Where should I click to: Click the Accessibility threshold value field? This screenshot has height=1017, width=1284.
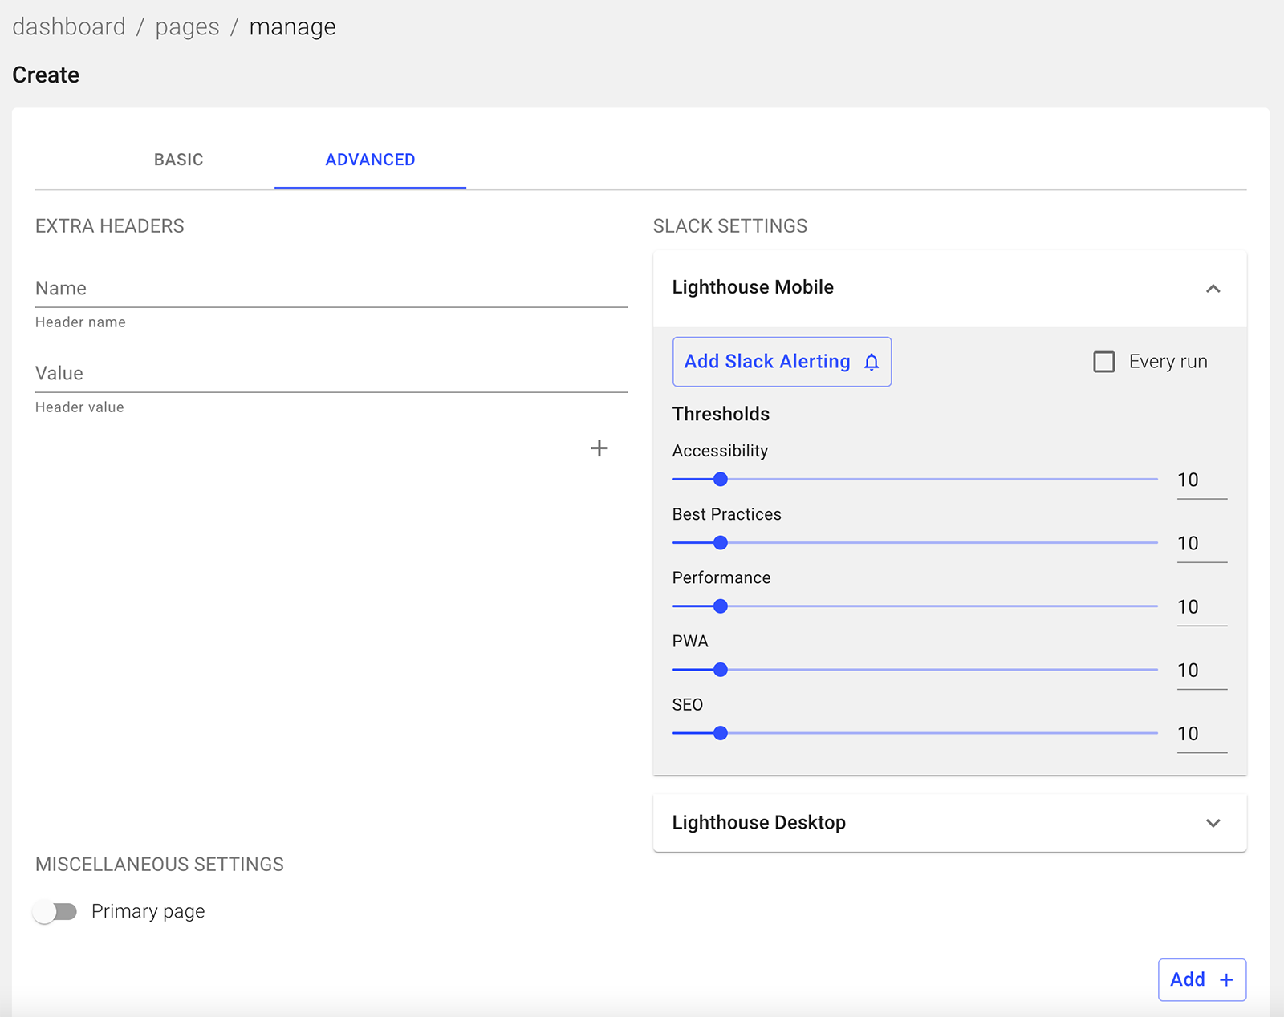pyautogui.click(x=1201, y=480)
